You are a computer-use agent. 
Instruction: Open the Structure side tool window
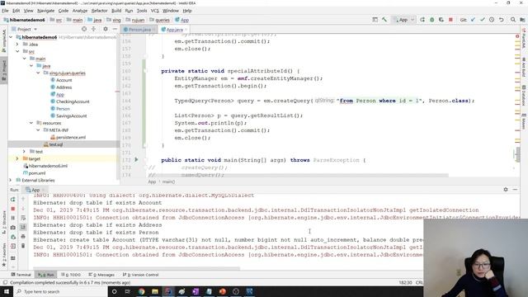[x=3, y=222]
